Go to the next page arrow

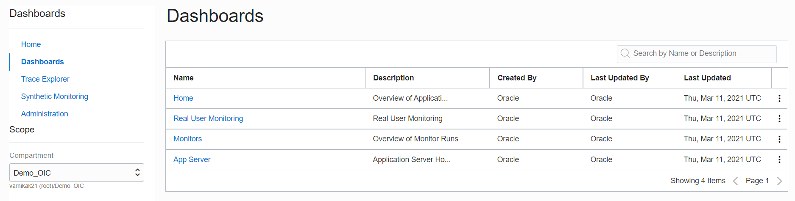[779, 181]
